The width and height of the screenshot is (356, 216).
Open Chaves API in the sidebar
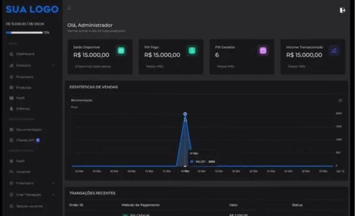coord(25,140)
